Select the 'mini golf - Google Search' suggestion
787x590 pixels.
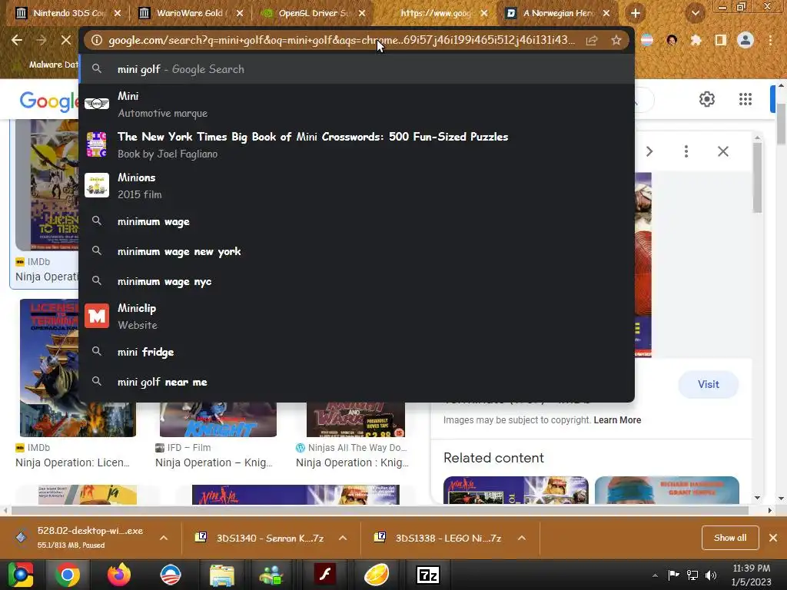click(357, 69)
